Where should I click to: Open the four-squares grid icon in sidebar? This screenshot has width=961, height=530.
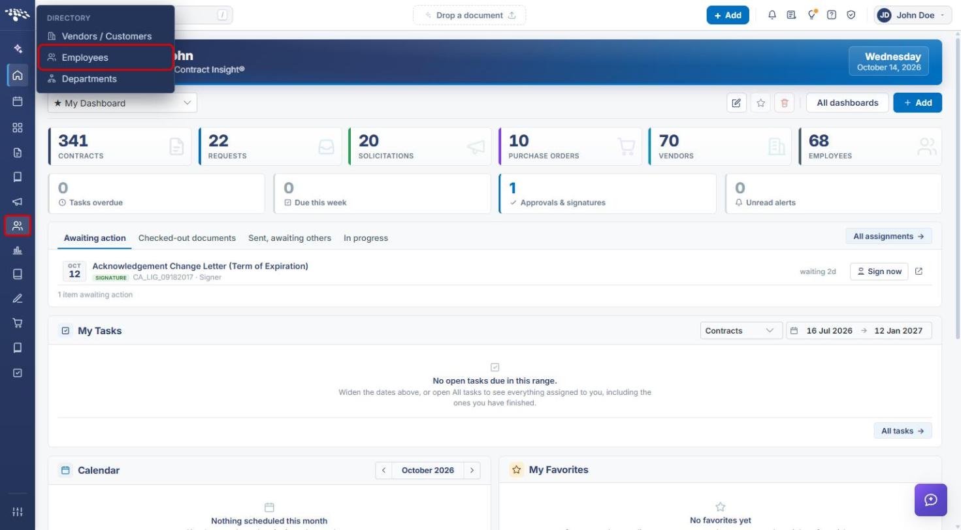coord(18,127)
